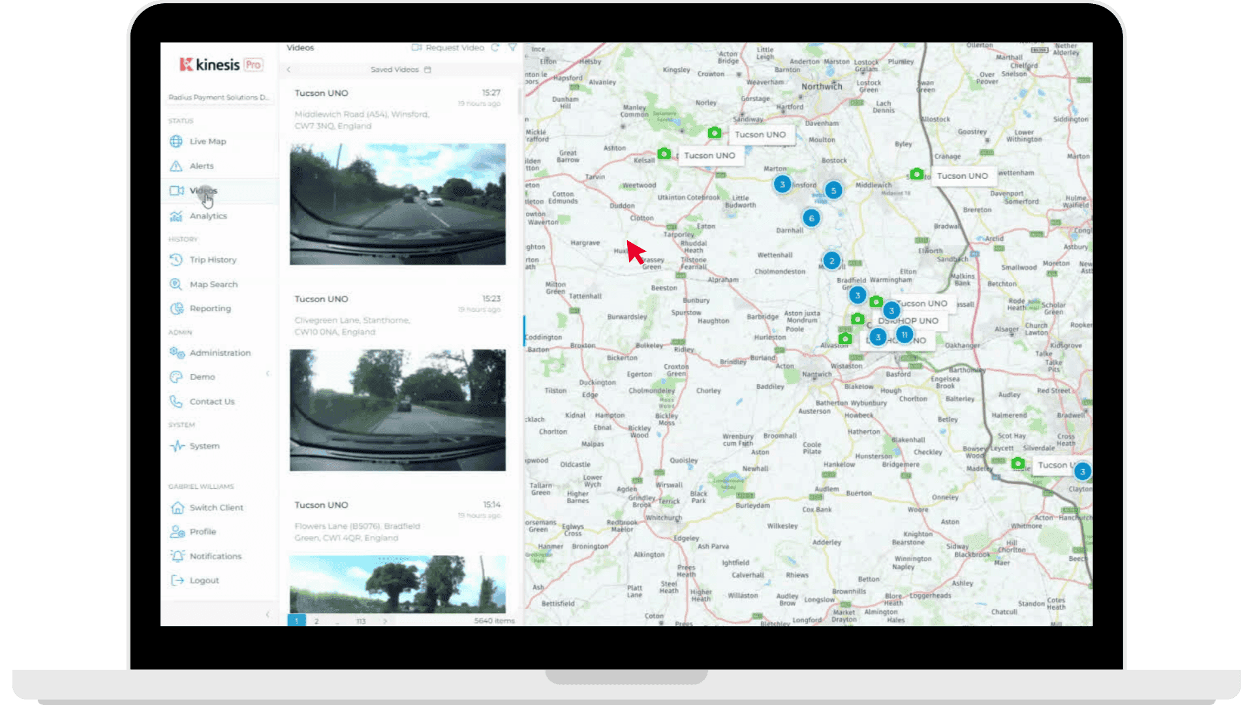This screenshot has width=1253, height=705.
Task: Click green camera marker beside Tucson UNO near Kelsall
Action: 664,154
